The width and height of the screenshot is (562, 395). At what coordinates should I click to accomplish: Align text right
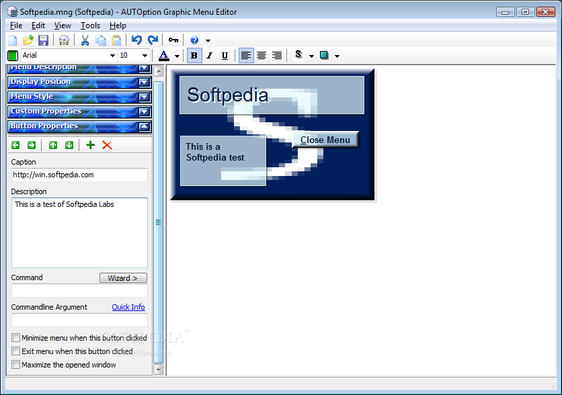coord(277,56)
